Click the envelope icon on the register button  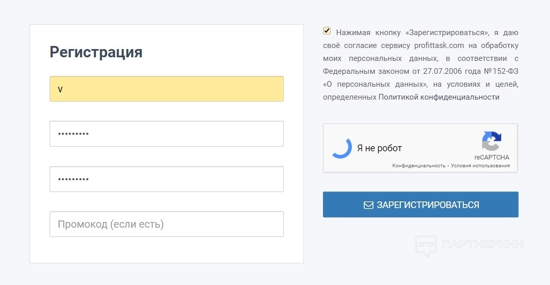pyautogui.click(x=368, y=205)
